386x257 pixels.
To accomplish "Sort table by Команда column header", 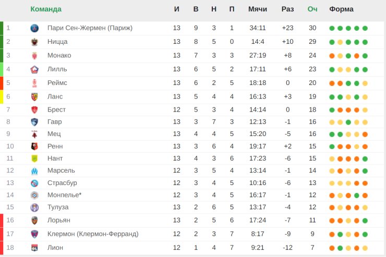I will coord(46,9).
